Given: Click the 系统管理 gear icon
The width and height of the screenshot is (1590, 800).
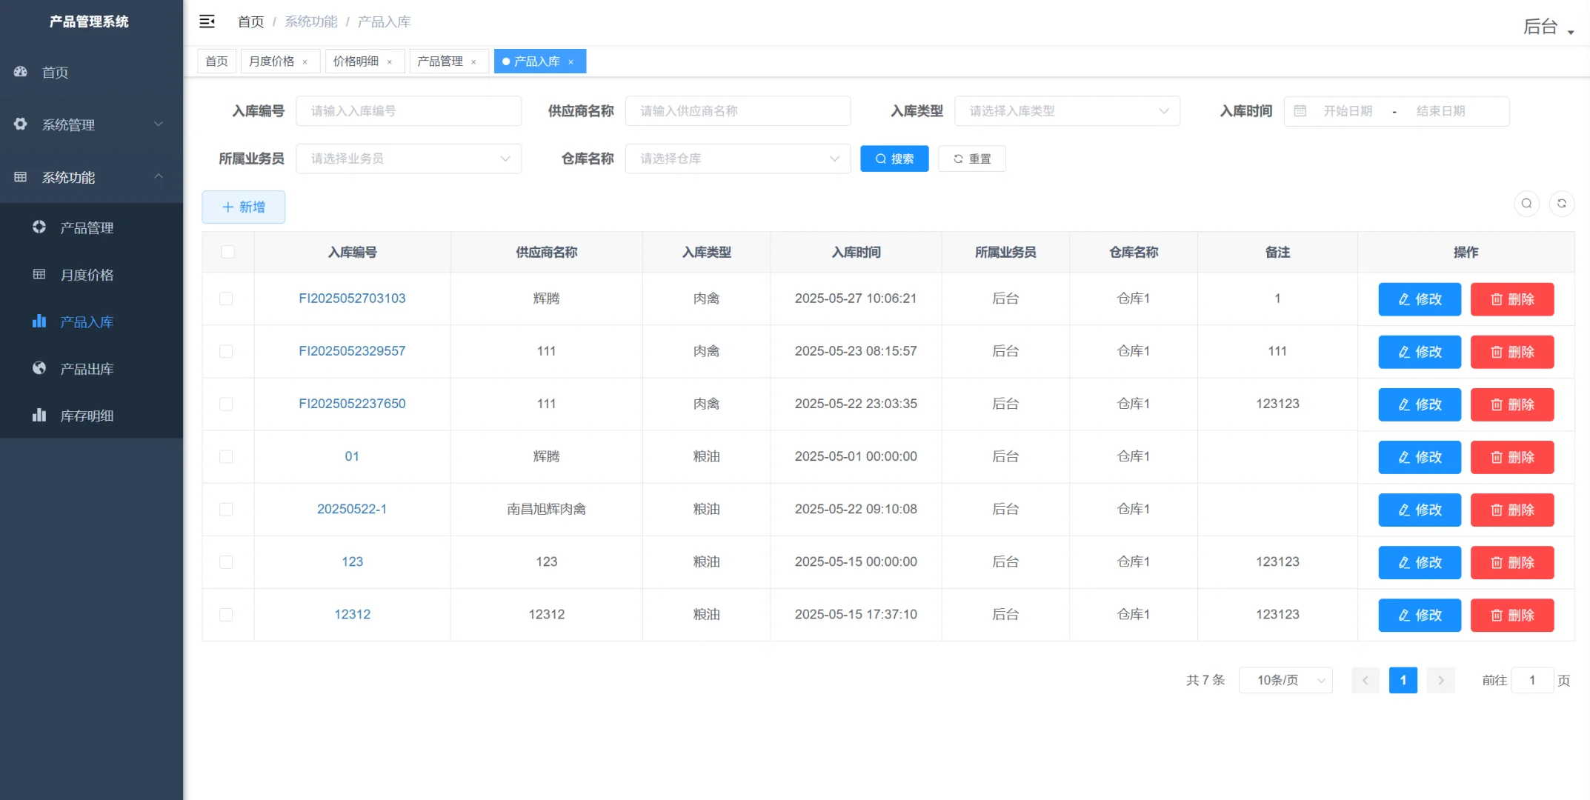Looking at the screenshot, I should 20,124.
